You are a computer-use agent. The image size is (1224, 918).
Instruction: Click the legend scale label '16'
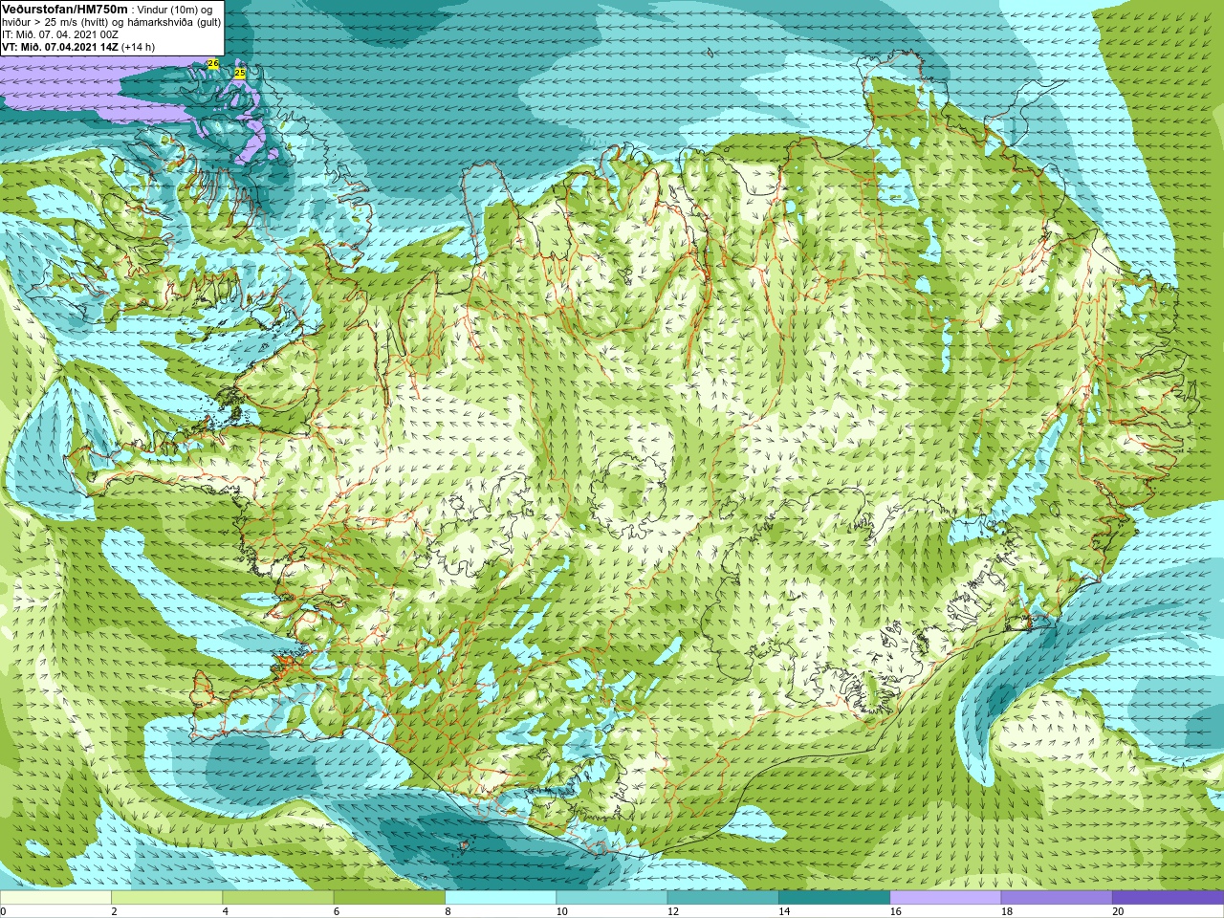pyautogui.click(x=896, y=911)
